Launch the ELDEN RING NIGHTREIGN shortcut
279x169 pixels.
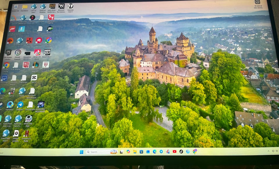point(41,104)
